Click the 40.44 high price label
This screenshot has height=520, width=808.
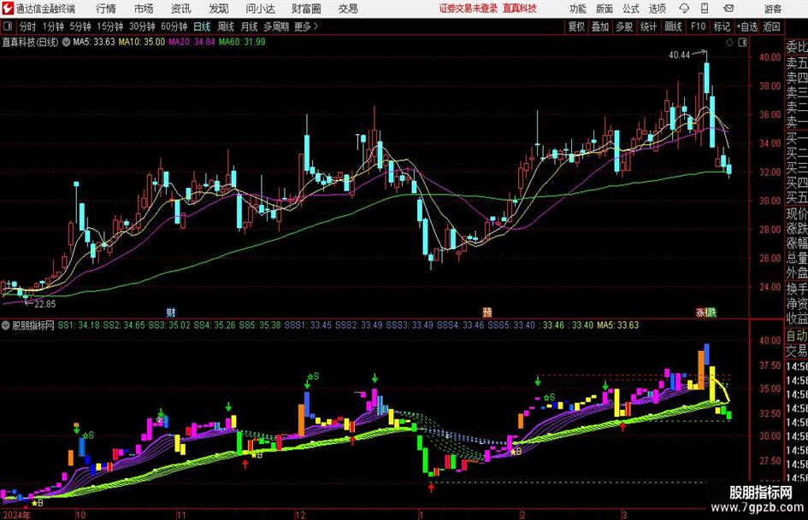click(679, 55)
